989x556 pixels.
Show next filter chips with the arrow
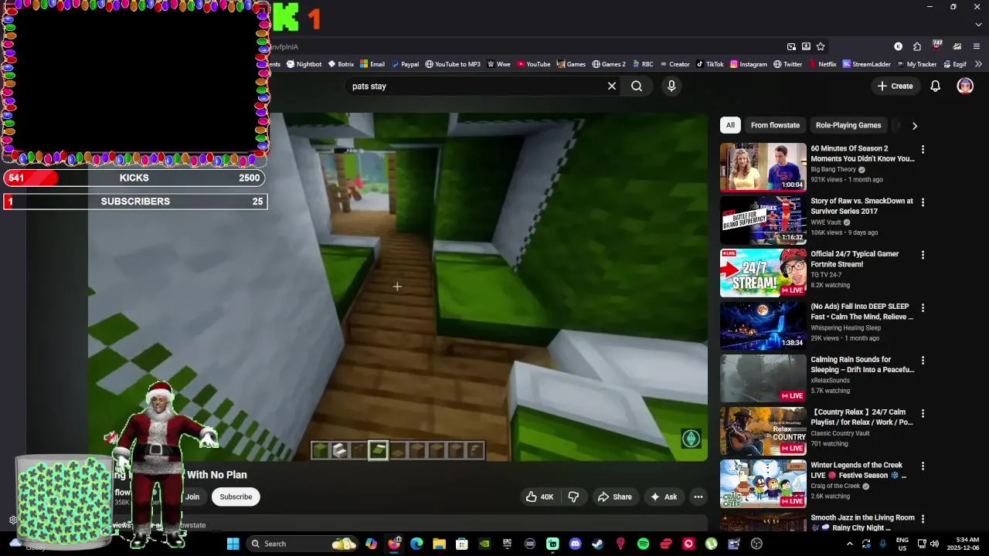[915, 126]
